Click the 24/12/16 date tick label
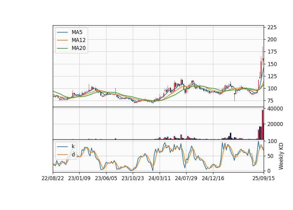The height and width of the screenshot is (210, 293). [x=213, y=178]
